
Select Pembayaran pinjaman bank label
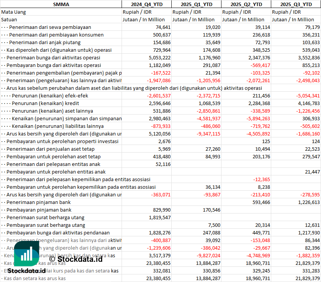coord(39,210)
